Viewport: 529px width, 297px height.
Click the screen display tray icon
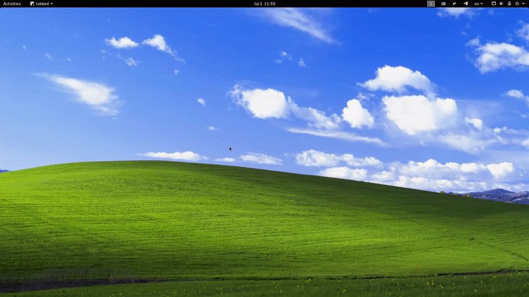tap(493, 4)
